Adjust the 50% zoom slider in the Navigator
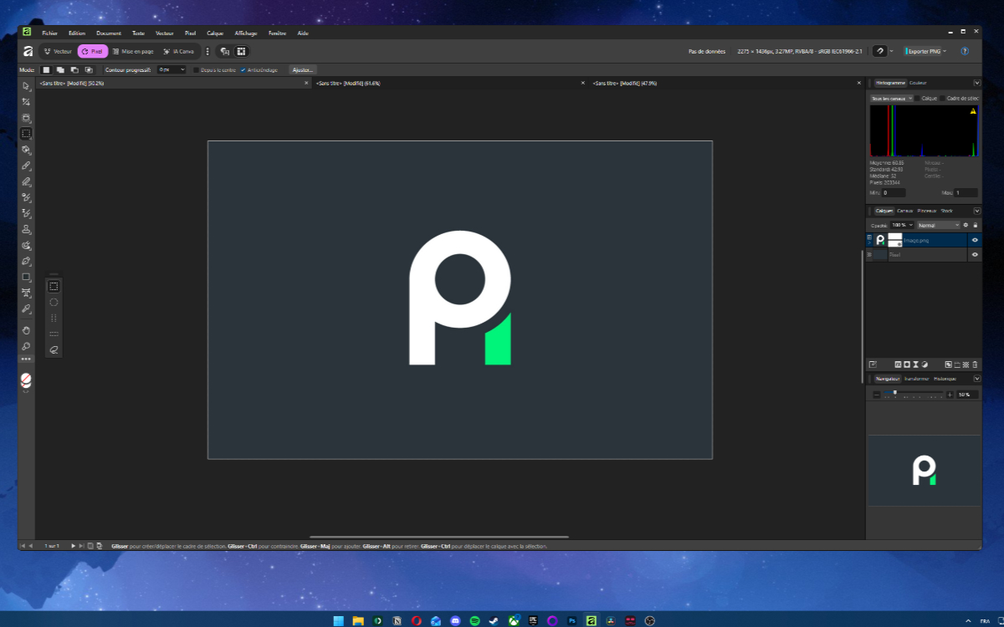The image size is (1004, 627). click(895, 392)
